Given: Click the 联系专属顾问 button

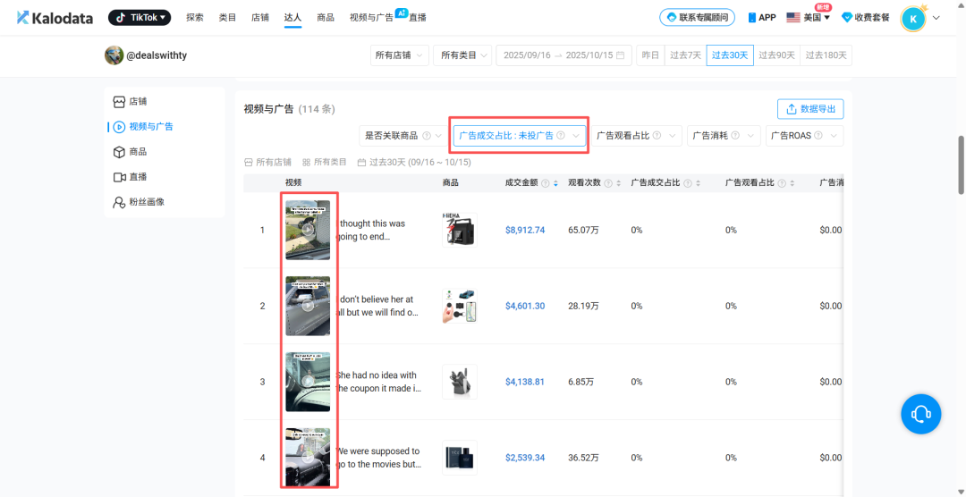Looking at the screenshot, I should 697,18.
